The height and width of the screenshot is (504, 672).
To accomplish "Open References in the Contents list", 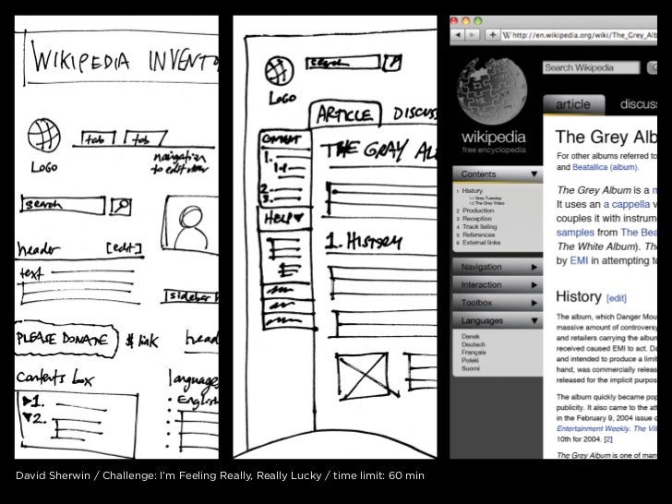I will pyautogui.click(x=478, y=234).
